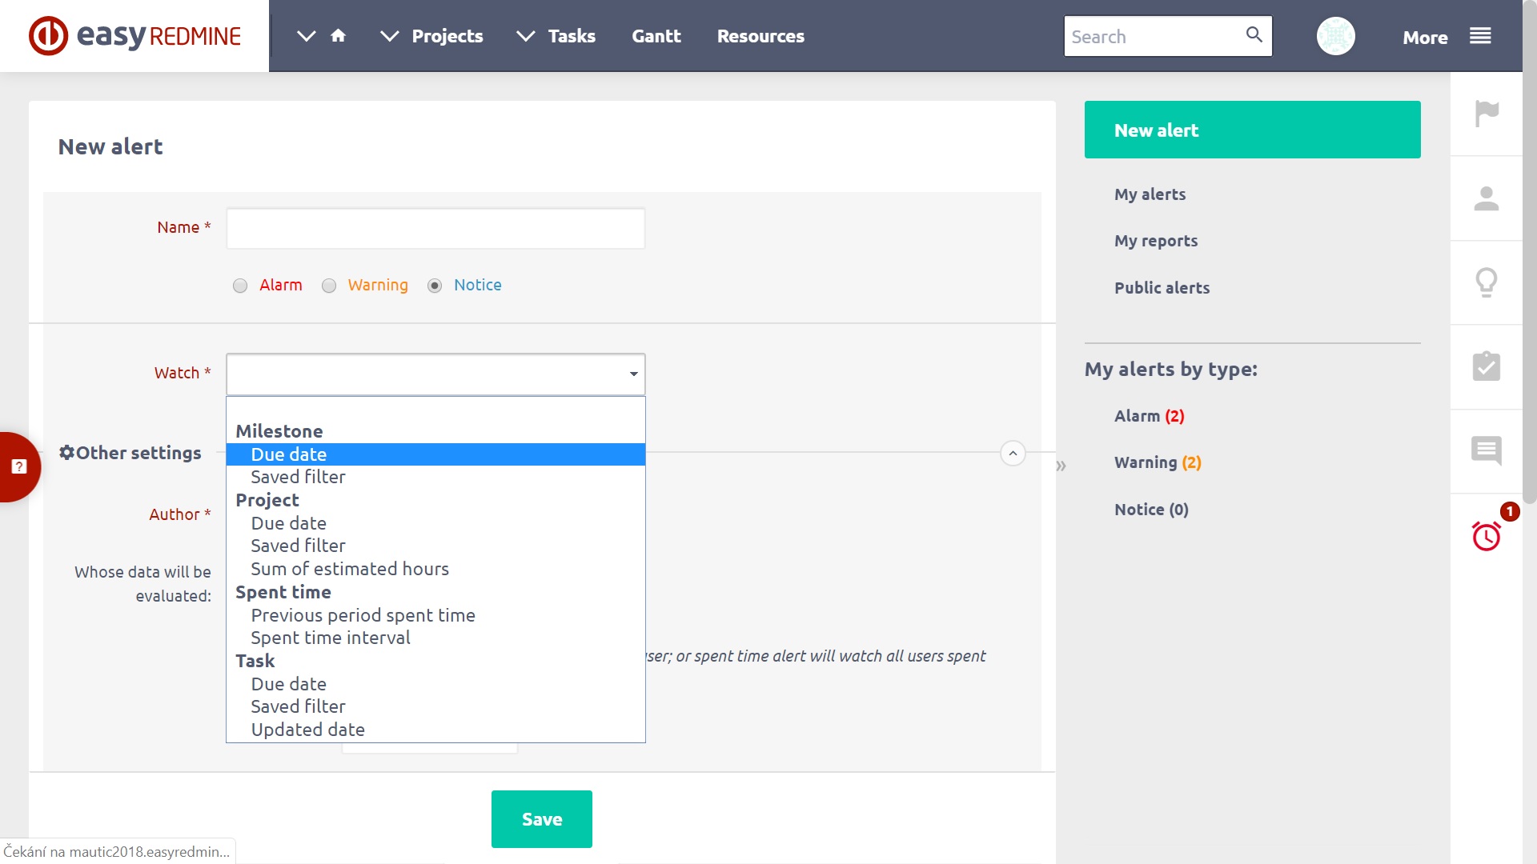Open the Watch dropdown arrow
Image resolution: width=1537 pixels, height=864 pixels.
point(633,374)
